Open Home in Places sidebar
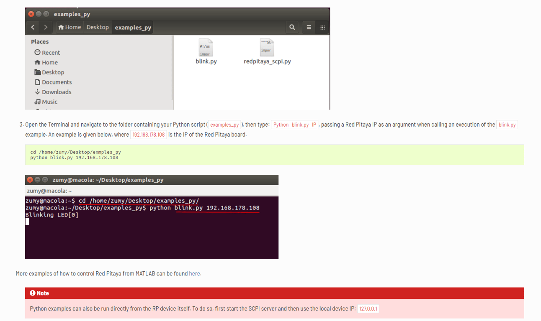 pyautogui.click(x=46, y=62)
